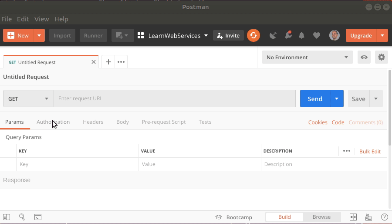Image resolution: width=392 pixels, height=224 pixels.
Task: Expand the Send options arrow
Action: (337, 98)
